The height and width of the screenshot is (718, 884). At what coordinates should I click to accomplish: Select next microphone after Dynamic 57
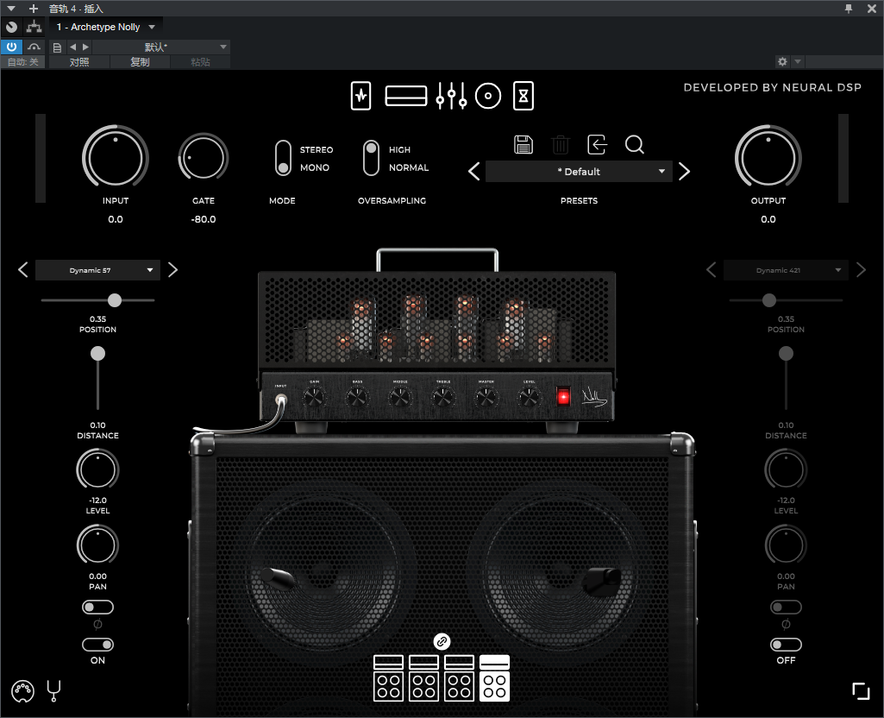coord(172,270)
